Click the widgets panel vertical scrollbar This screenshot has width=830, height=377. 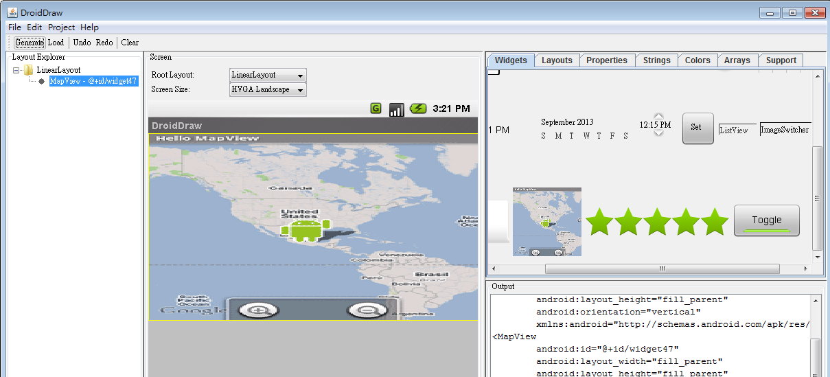(816, 198)
